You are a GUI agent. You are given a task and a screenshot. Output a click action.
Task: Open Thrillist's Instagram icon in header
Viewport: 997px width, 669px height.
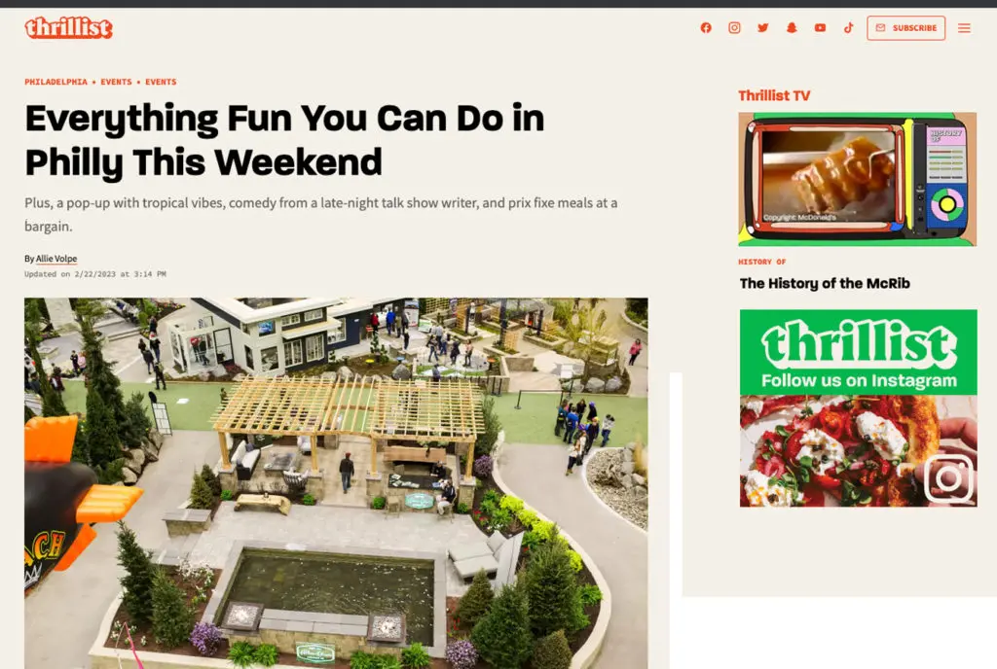tap(734, 28)
